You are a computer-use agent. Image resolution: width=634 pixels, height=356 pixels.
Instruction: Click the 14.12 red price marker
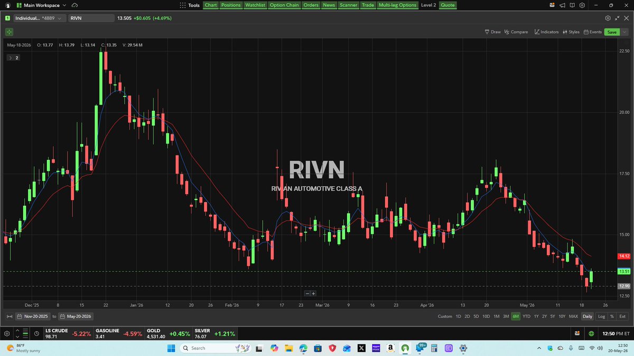(x=623, y=256)
